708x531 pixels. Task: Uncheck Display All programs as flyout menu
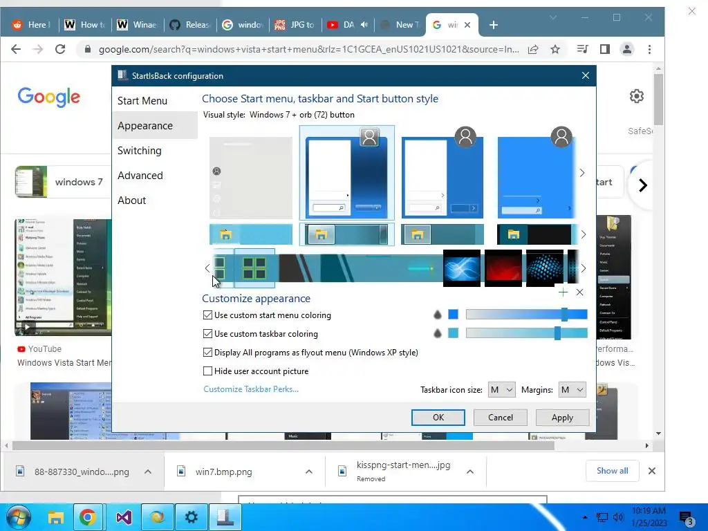(x=207, y=352)
